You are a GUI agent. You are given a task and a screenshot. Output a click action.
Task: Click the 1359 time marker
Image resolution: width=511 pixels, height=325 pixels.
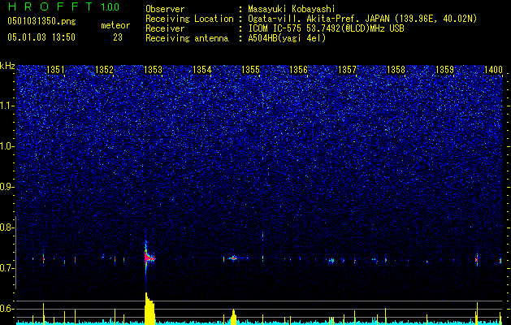[x=444, y=70]
